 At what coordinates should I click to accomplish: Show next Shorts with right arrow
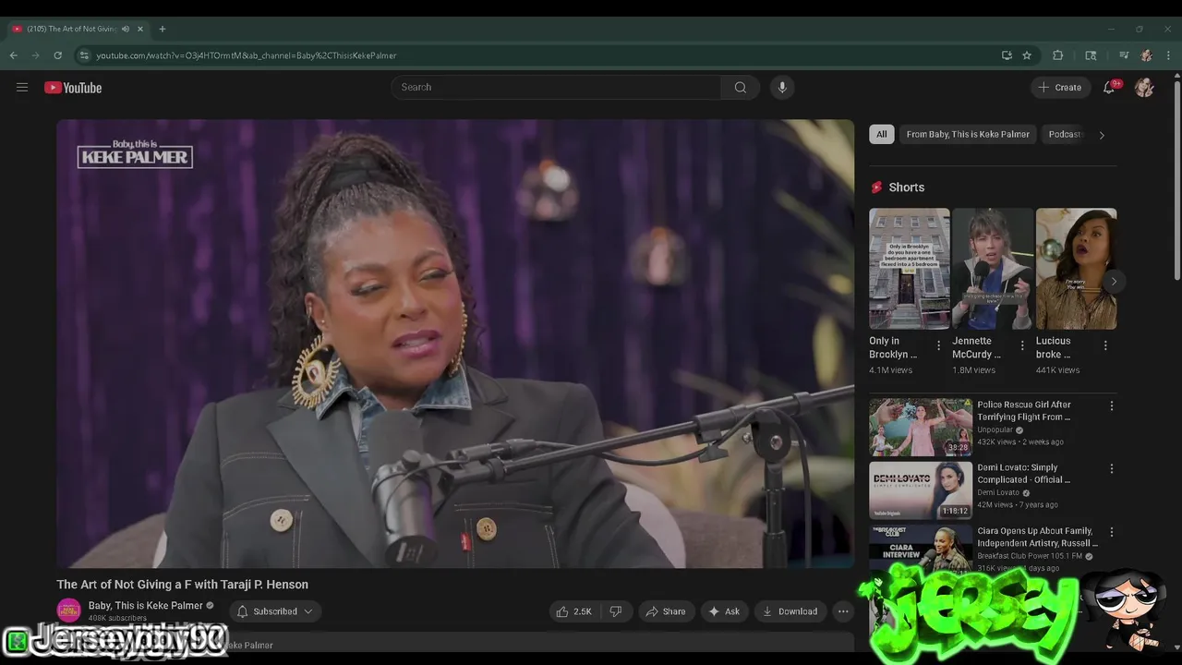[1114, 282]
